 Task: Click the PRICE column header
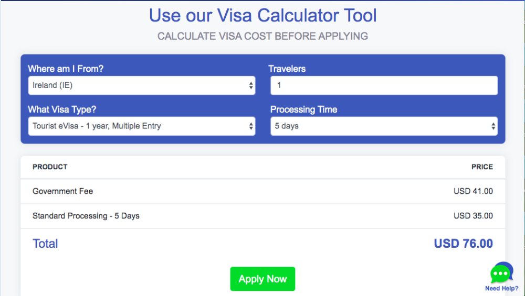(482, 167)
